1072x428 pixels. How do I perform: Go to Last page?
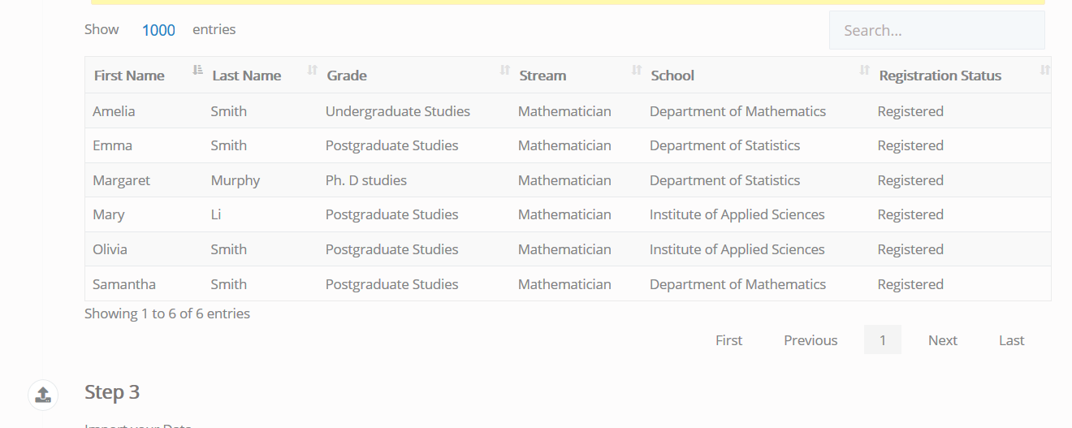[1011, 340]
